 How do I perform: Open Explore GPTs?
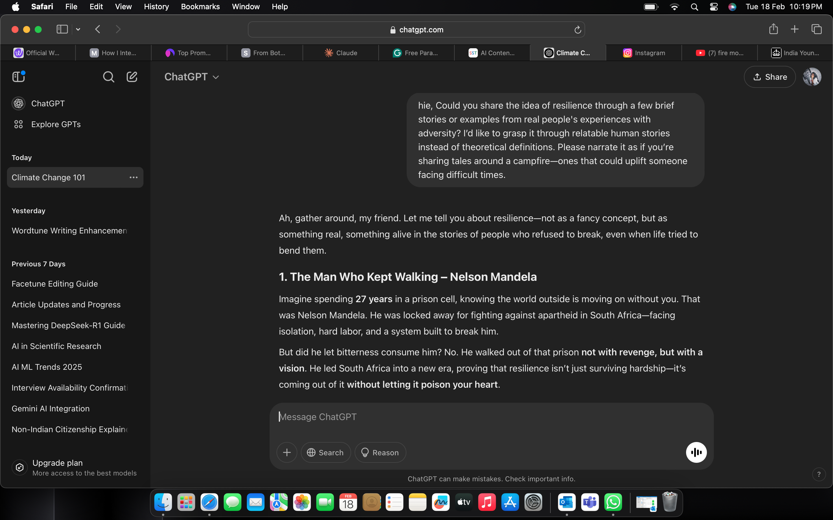(x=75, y=124)
